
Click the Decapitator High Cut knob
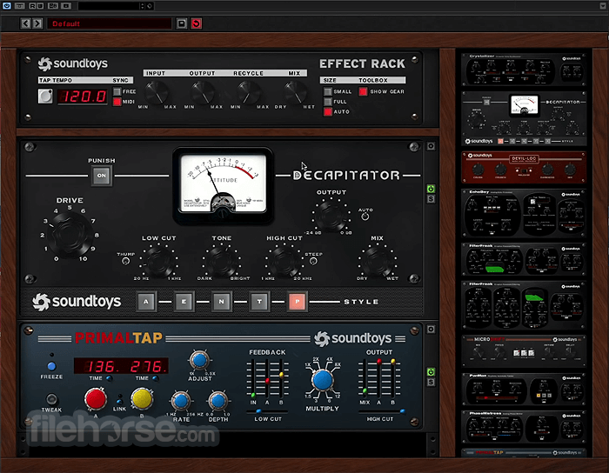(284, 261)
